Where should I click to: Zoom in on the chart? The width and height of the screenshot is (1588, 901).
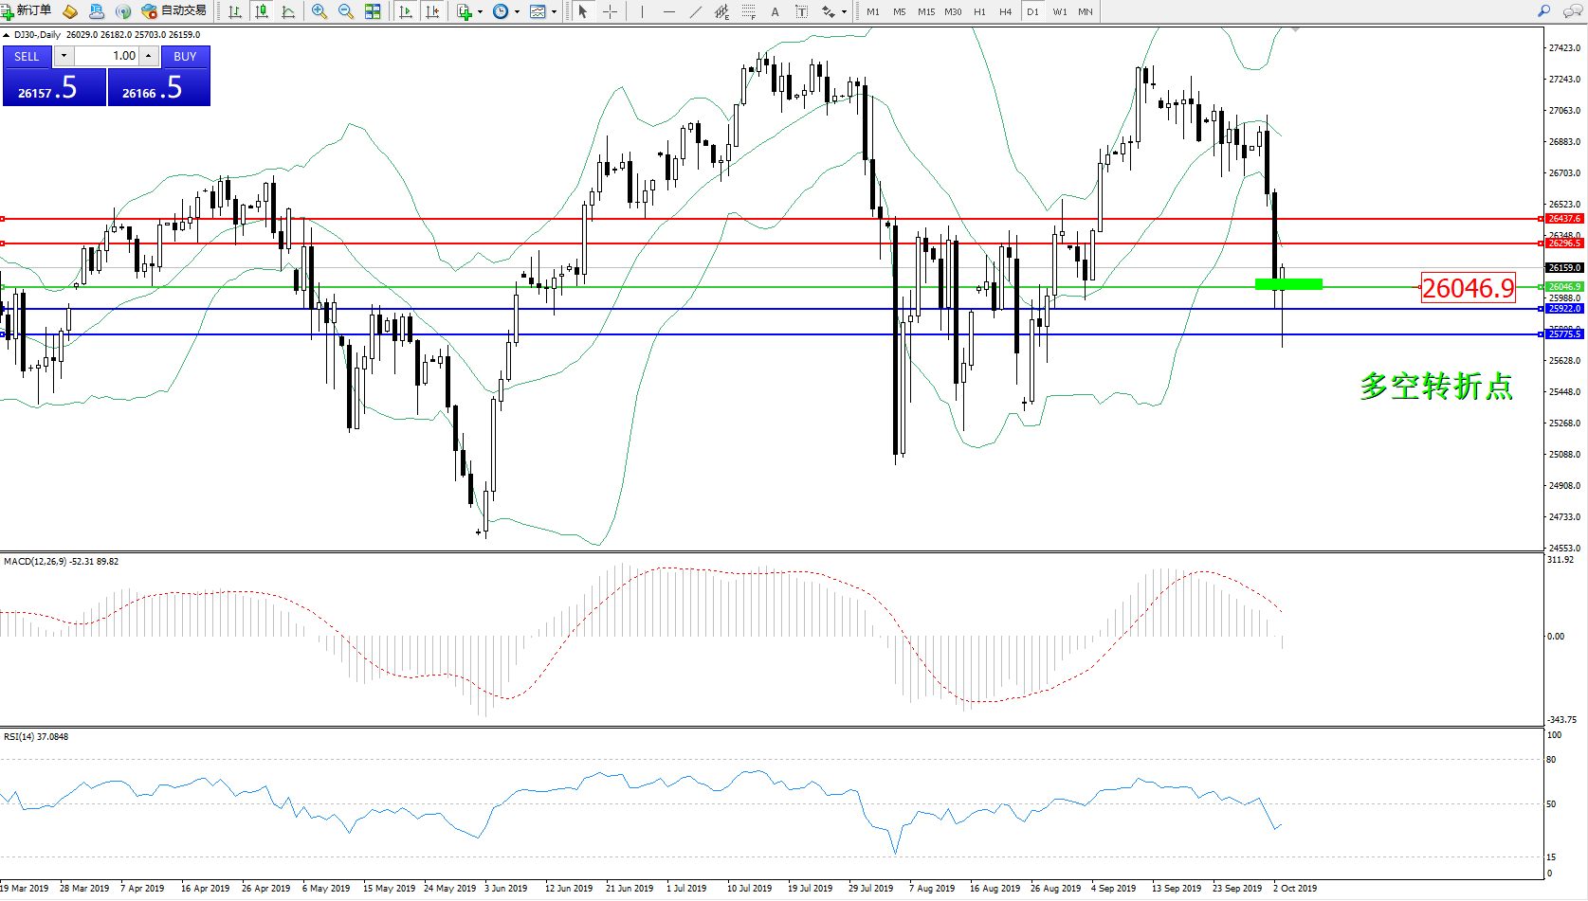(x=319, y=11)
